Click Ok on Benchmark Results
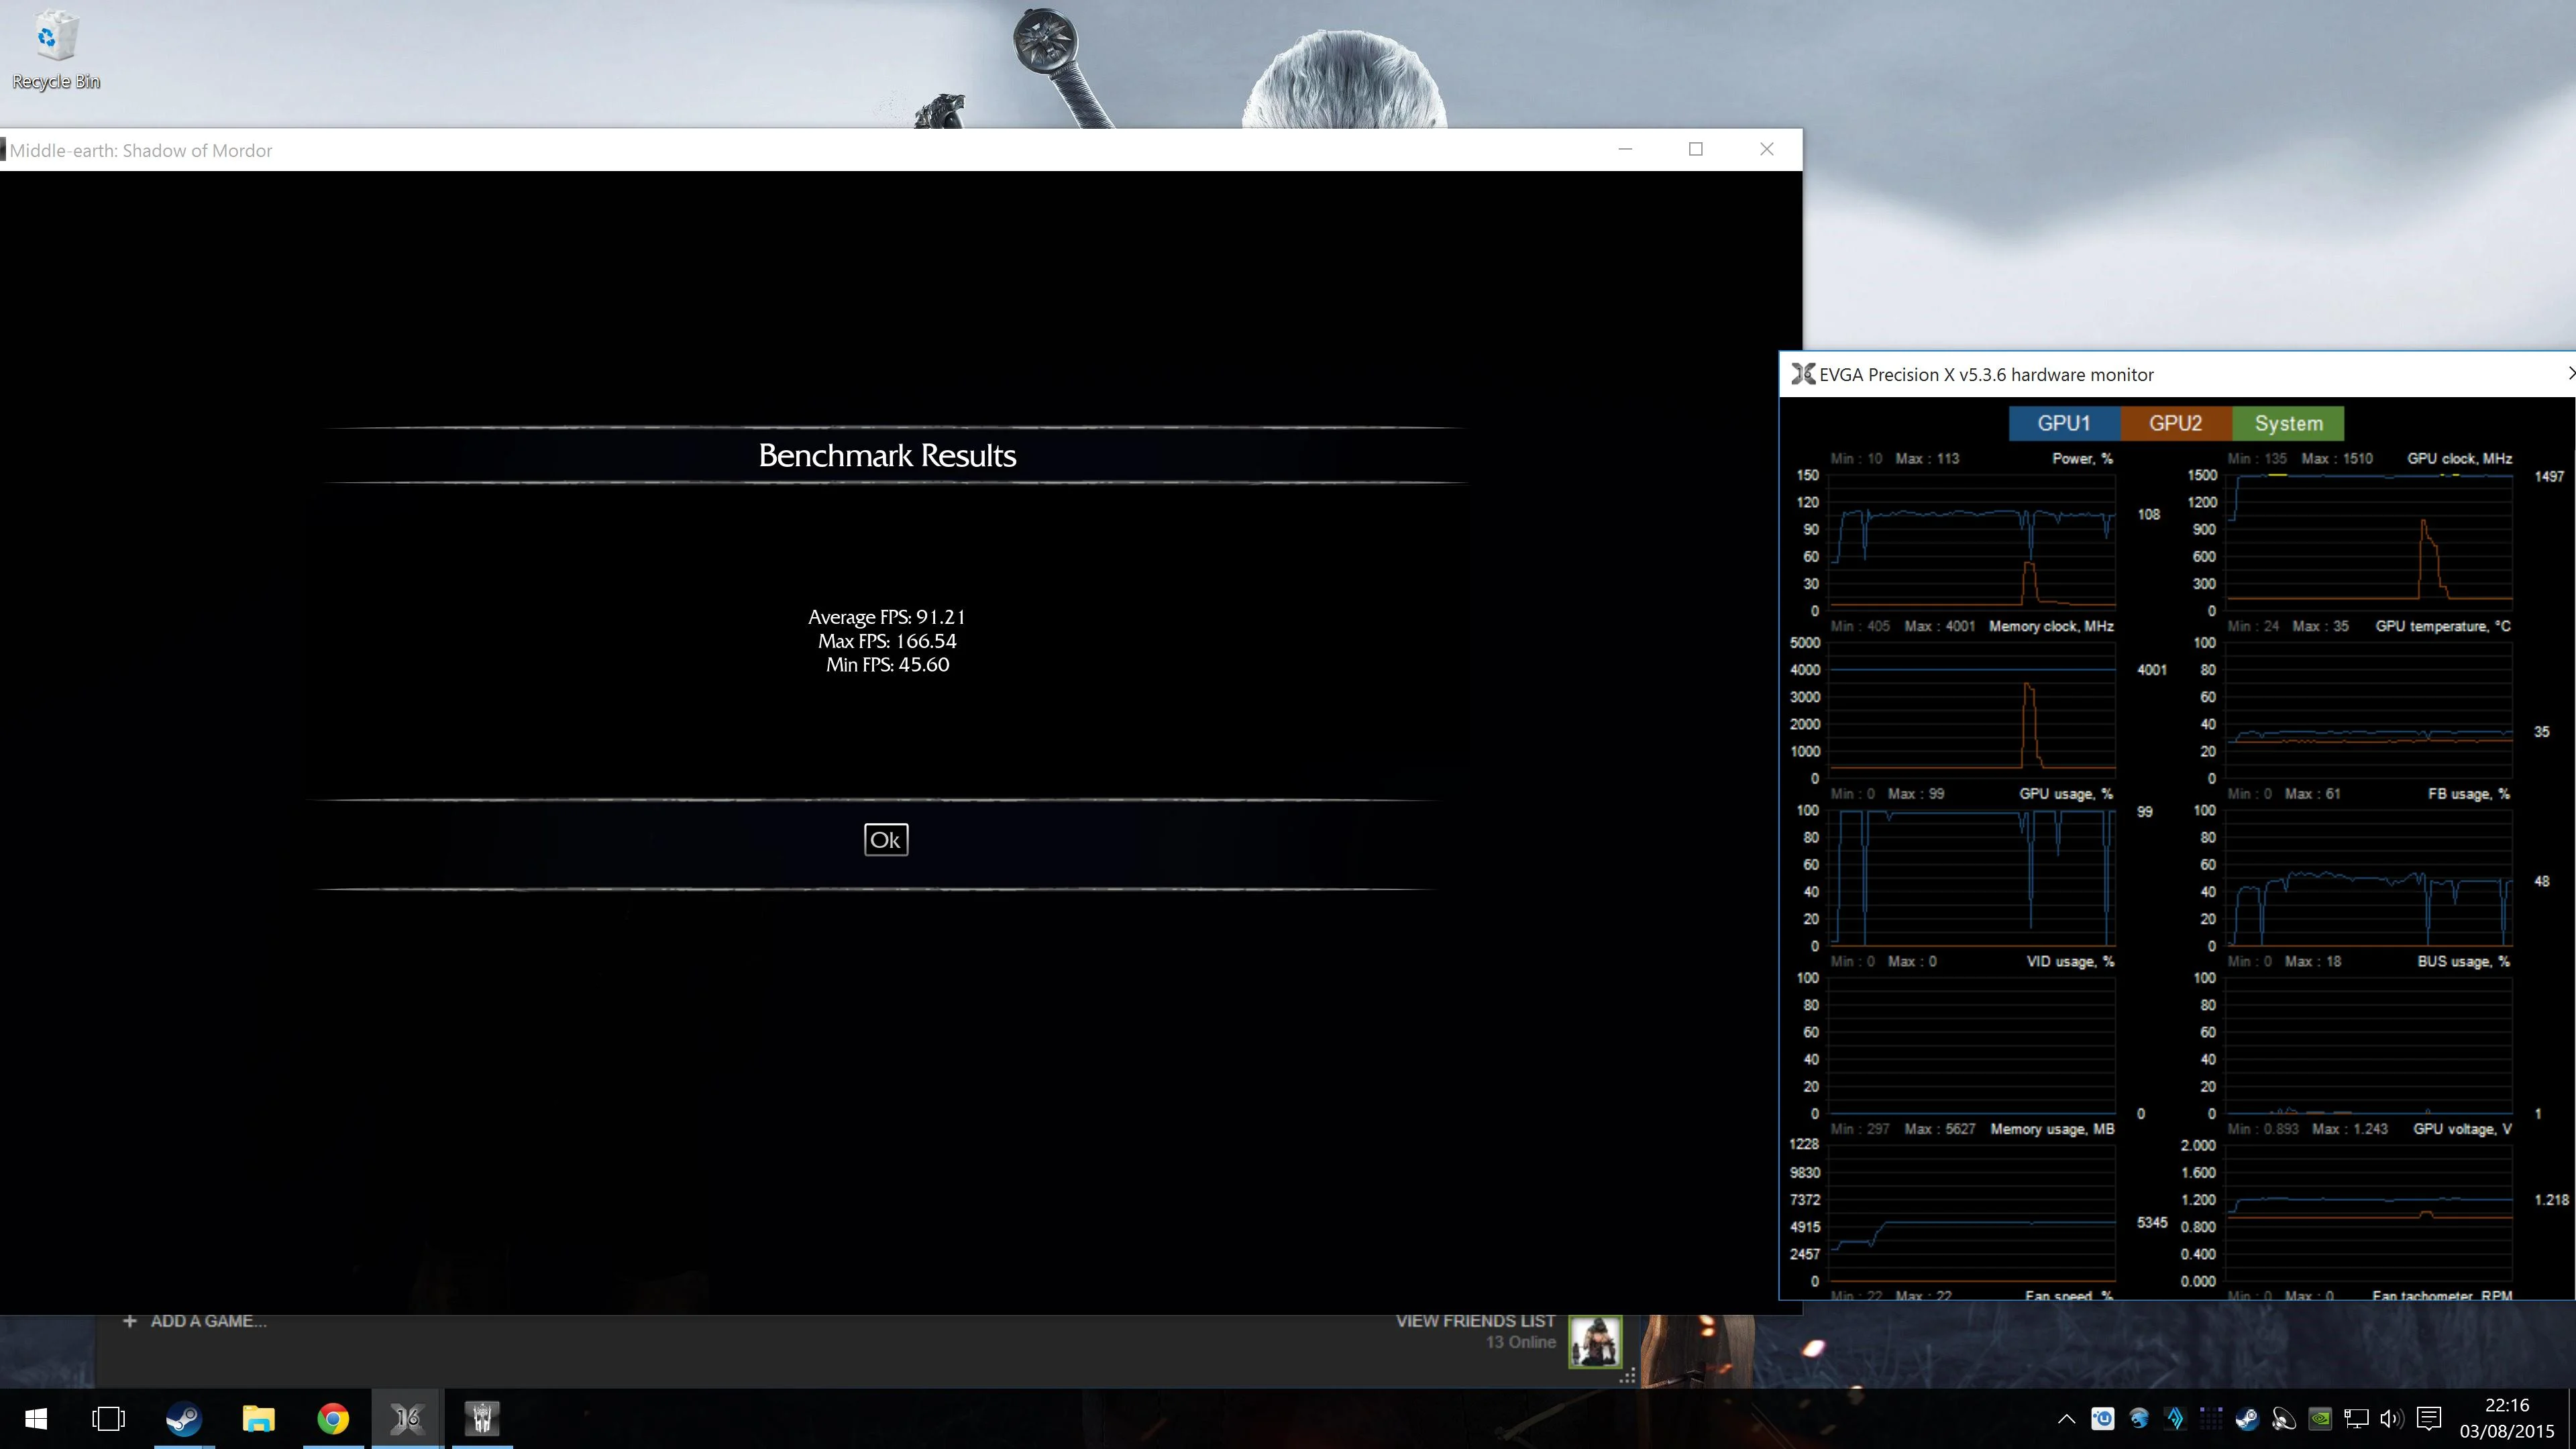Image resolution: width=2576 pixels, height=1449 pixels. (x=886, y=840)
